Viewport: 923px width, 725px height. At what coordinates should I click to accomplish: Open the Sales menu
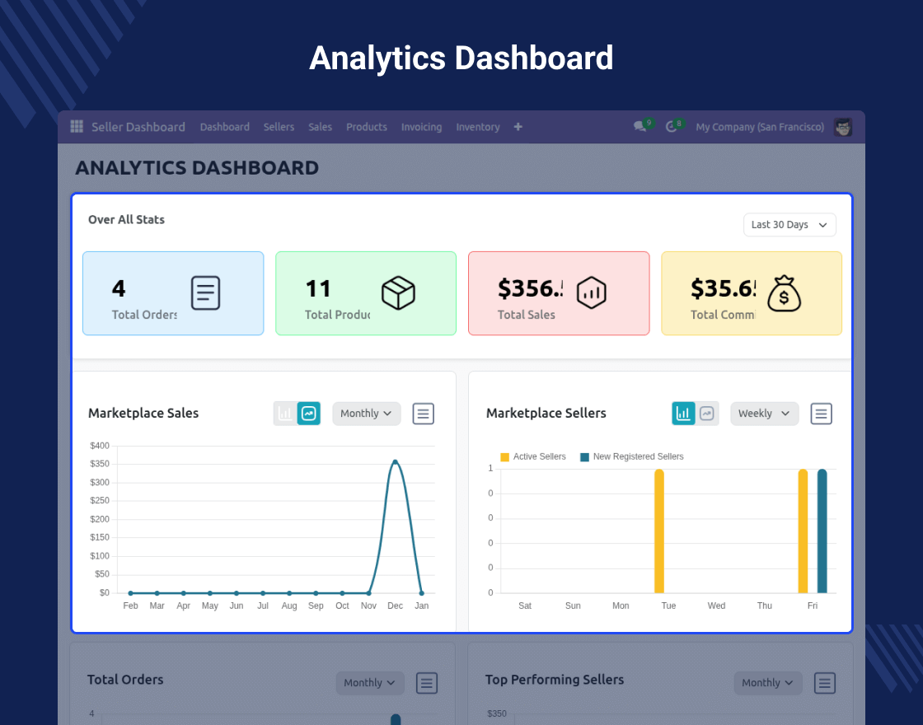(320, 127)
